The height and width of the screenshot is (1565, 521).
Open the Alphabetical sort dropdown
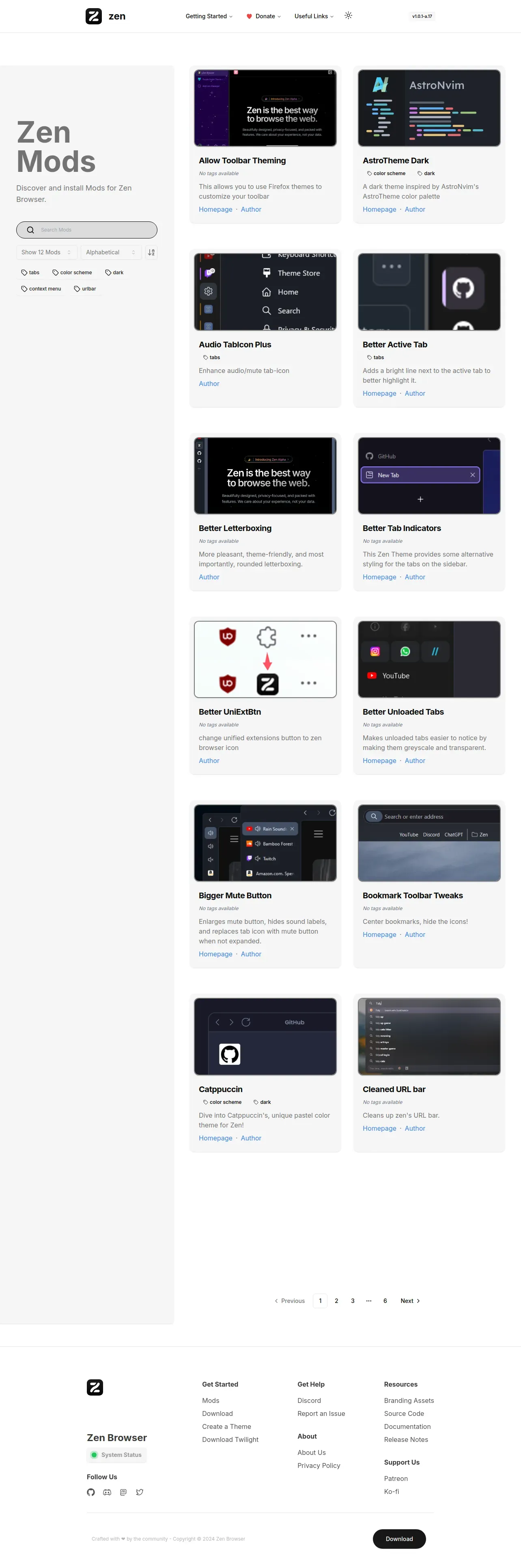pos(111,252)
